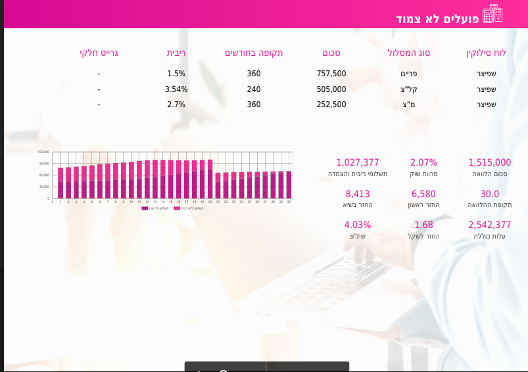Click the total cost value 2,542,377
The height and width of the screenshot is (372, 528).
point(489,225)
